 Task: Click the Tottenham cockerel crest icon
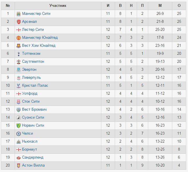click(x=19, y=54)
